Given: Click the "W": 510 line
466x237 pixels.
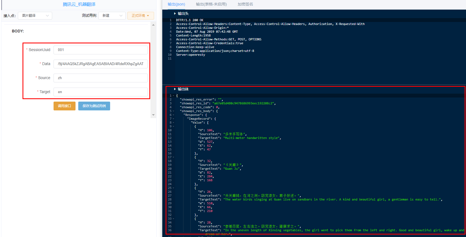Looking at the screenshot, I should (x=206, y=203).
